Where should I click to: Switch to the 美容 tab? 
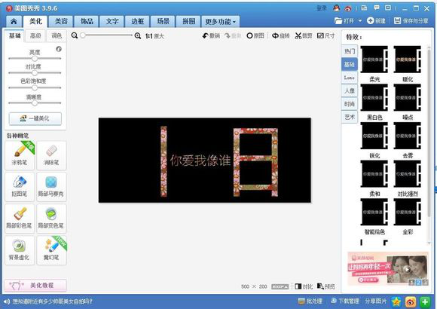(61, 21)
